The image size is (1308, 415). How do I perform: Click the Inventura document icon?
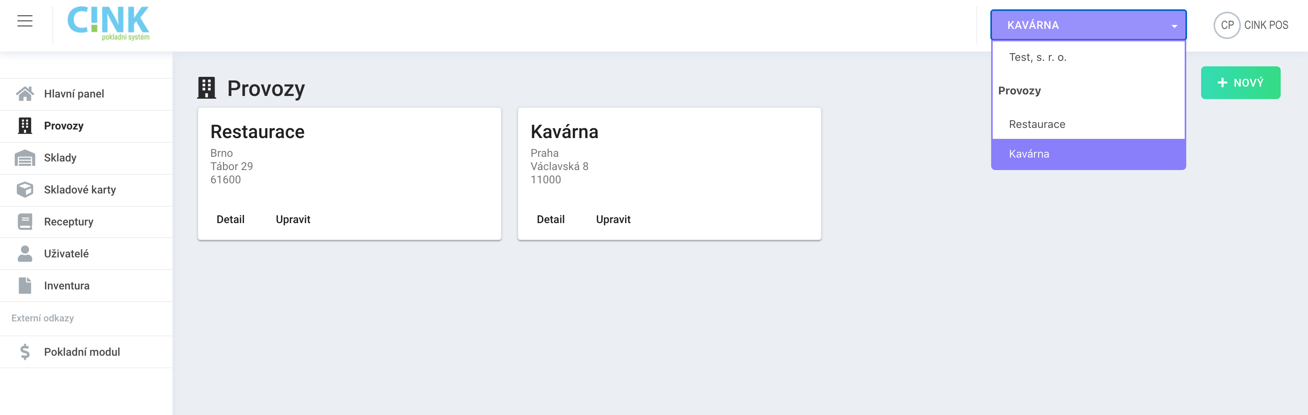pyautogui.click(x=25, y=286)
